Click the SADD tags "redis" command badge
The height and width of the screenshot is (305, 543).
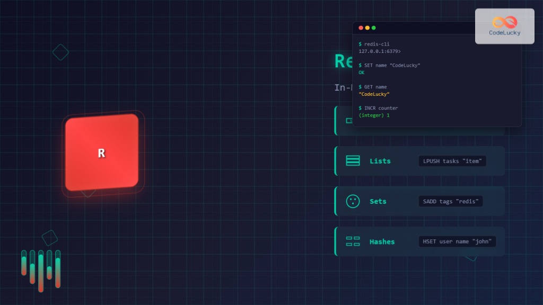point(450,201)
